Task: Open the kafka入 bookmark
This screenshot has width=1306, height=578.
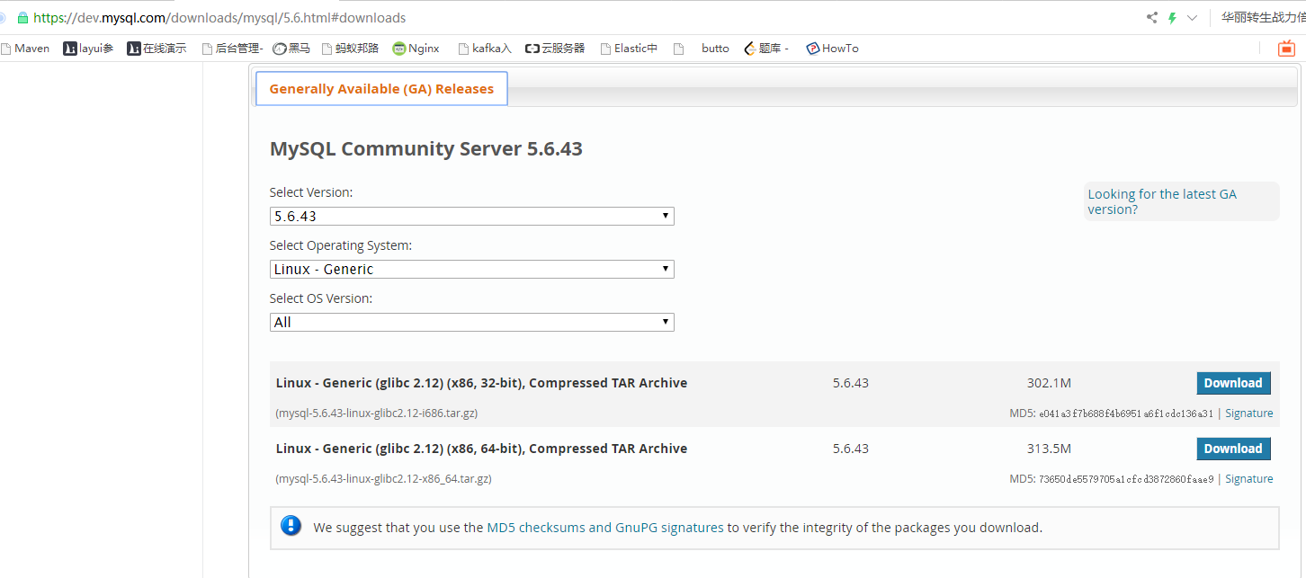Action: (484, 49)
